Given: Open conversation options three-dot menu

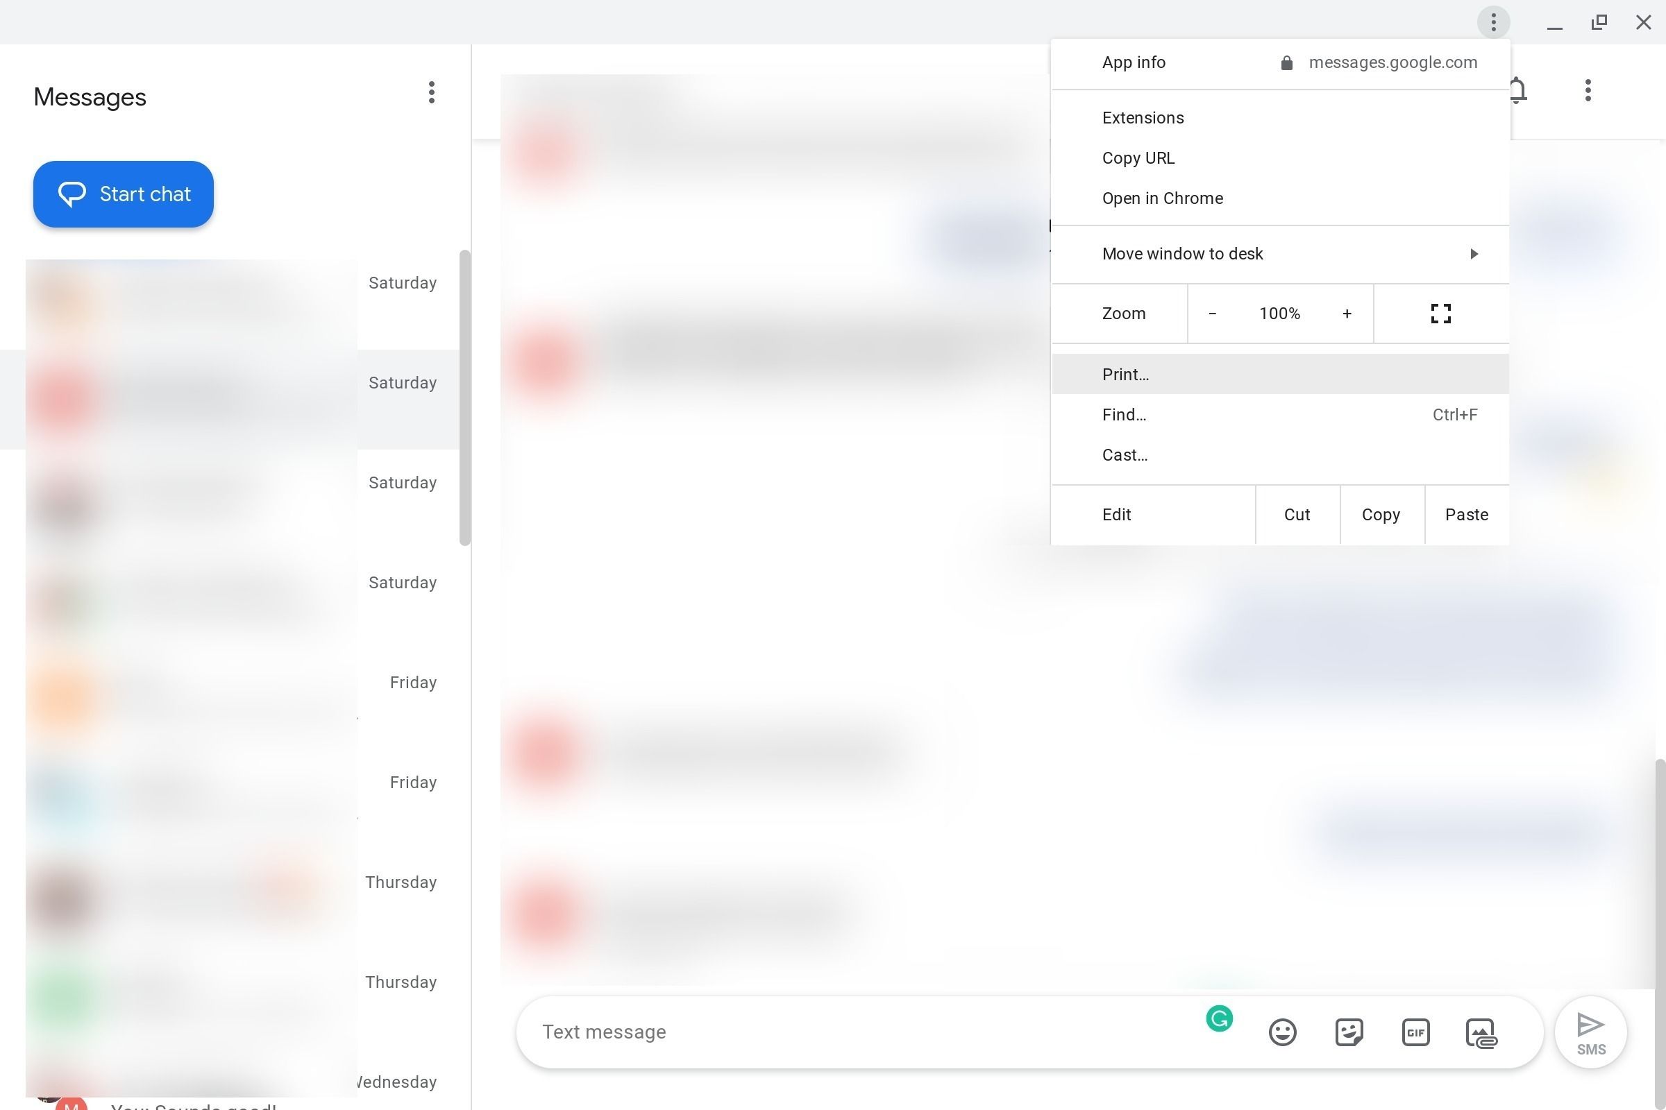Looking at the screenshot, I should 1588,90.
